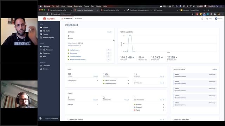Open the History menu in menu bar
This screenshot has width=225, height=126.
(x=69, y=6)
